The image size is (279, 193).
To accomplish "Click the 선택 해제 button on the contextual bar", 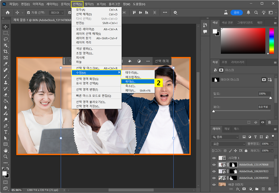I will point(161,61).
